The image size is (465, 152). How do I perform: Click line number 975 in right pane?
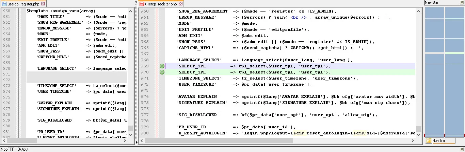(x=145, y=103)
